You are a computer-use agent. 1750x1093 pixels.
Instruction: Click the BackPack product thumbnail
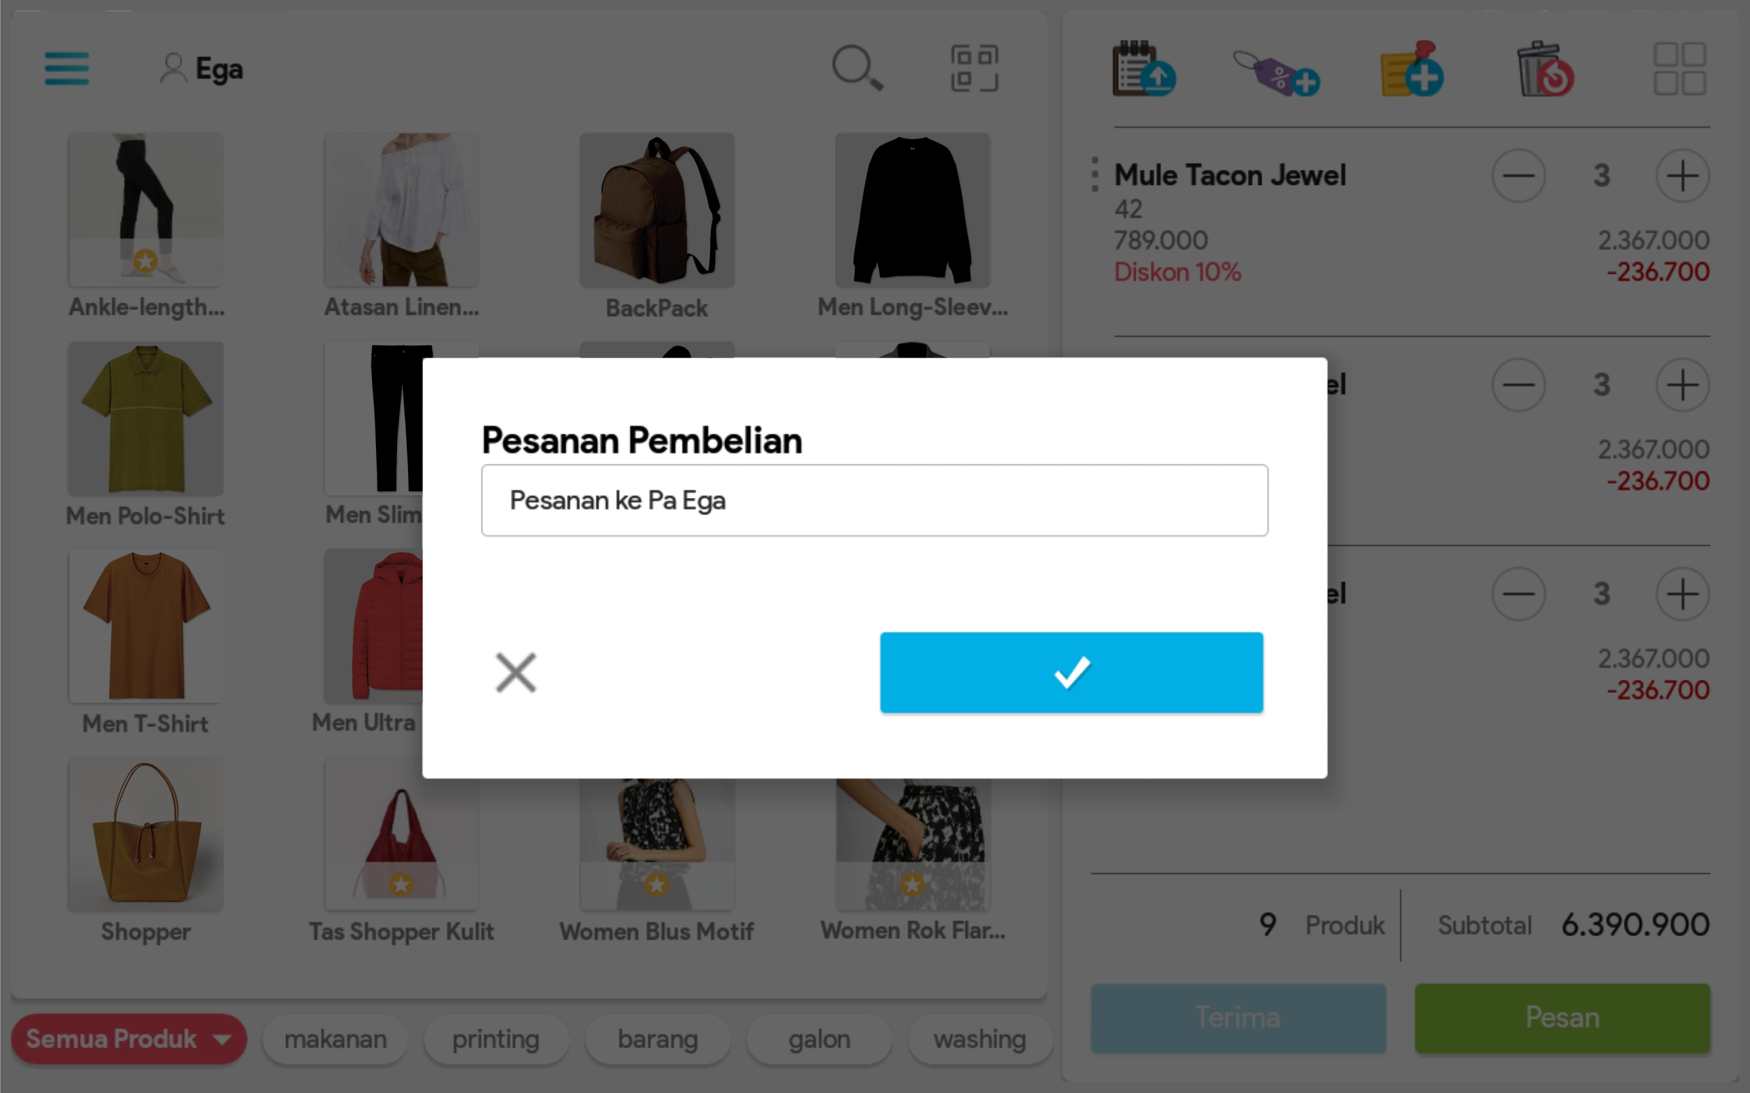coord(656,210)
